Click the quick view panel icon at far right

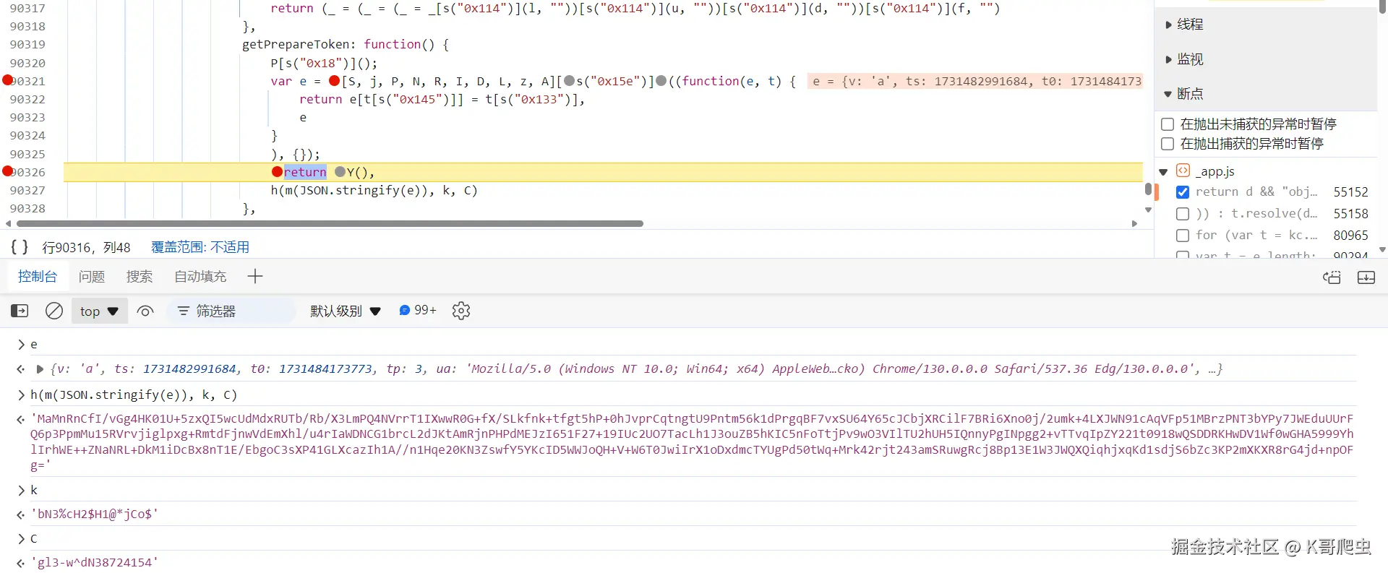point(1366,277)
